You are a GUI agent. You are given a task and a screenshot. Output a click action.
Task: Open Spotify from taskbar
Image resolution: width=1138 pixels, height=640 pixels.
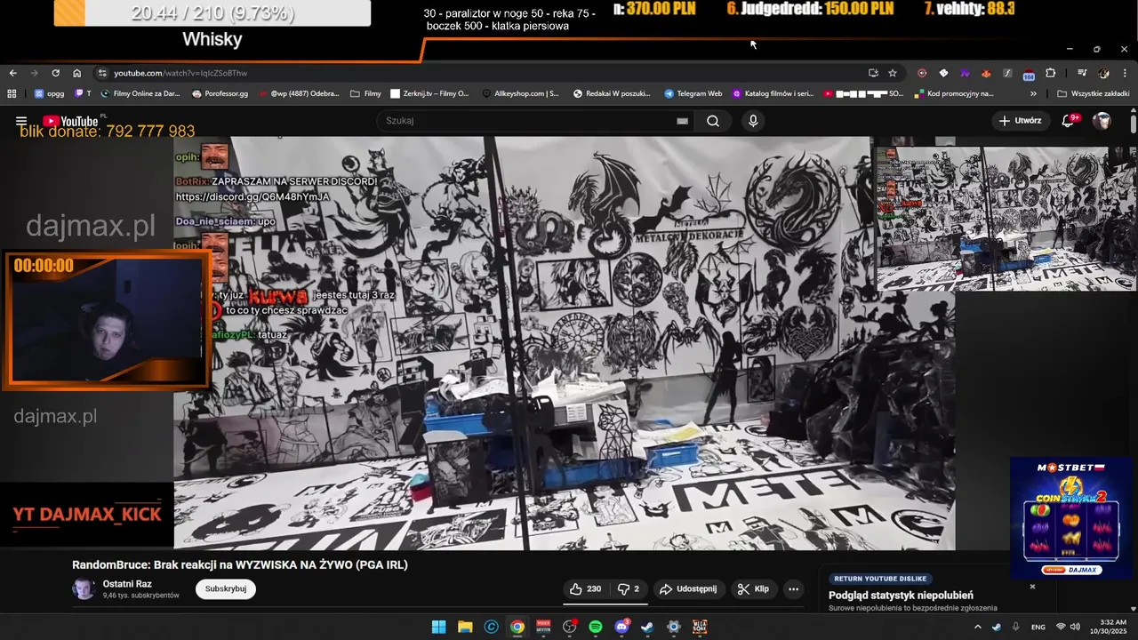tap(596, 627)
